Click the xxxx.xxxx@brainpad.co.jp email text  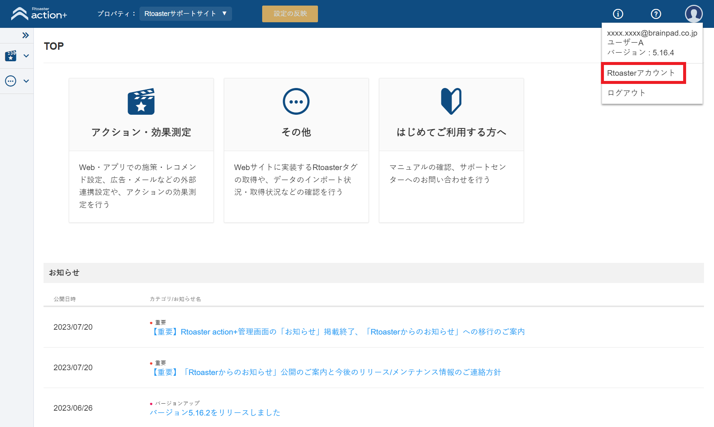[652, 33]
